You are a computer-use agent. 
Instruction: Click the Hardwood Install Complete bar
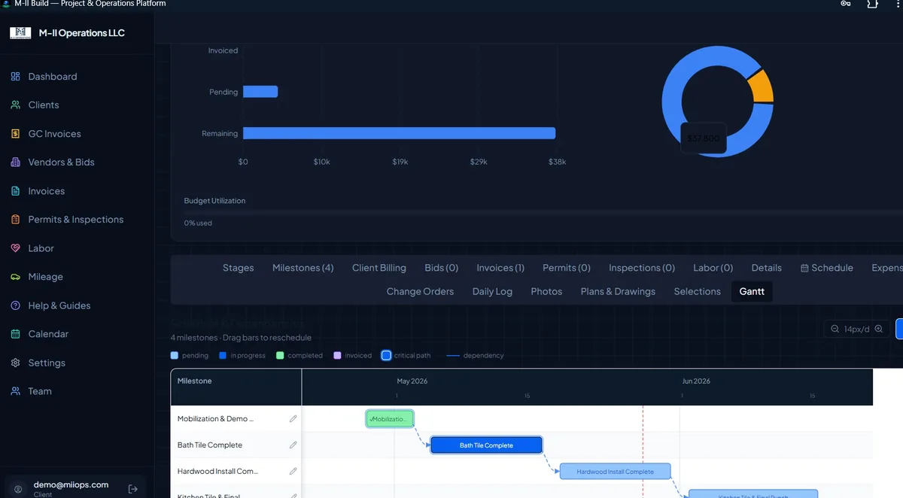[615, 472]
